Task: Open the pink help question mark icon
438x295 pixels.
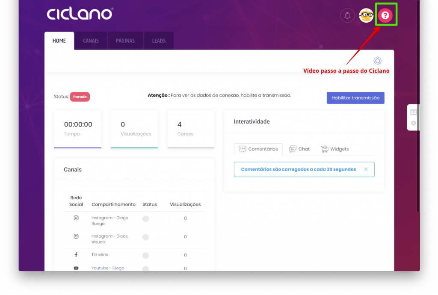Action: click(x=385, y=15)
